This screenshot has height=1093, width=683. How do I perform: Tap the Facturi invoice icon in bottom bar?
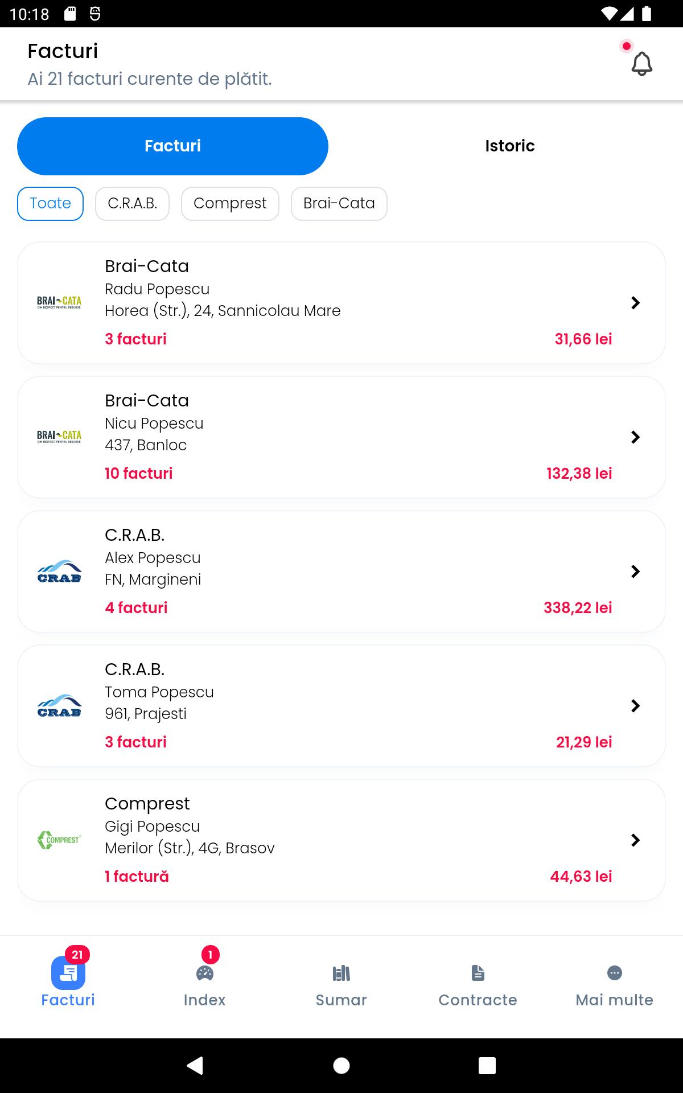click(x=68, y=973)
